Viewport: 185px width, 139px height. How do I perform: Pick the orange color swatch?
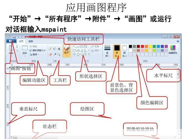pos(146,46)
